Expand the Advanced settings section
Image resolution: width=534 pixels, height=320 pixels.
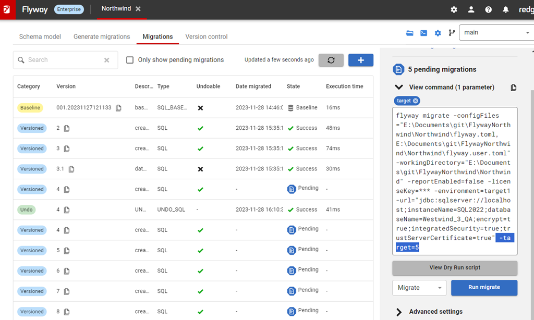pos(399,312)
